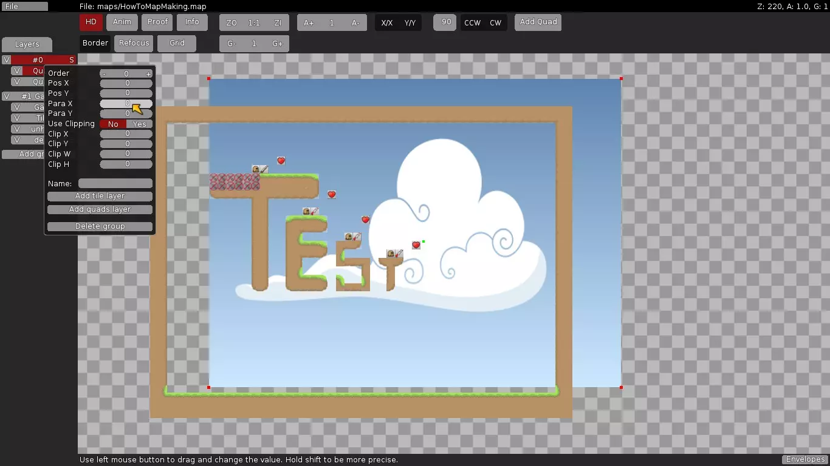Click Add quads layer in popup
The image size is (830, 466).
point(100,209)
